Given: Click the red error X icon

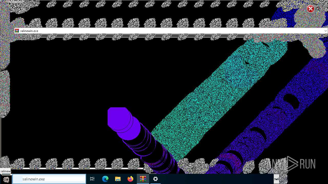Looking at the screenshot, I should [311, 9].
